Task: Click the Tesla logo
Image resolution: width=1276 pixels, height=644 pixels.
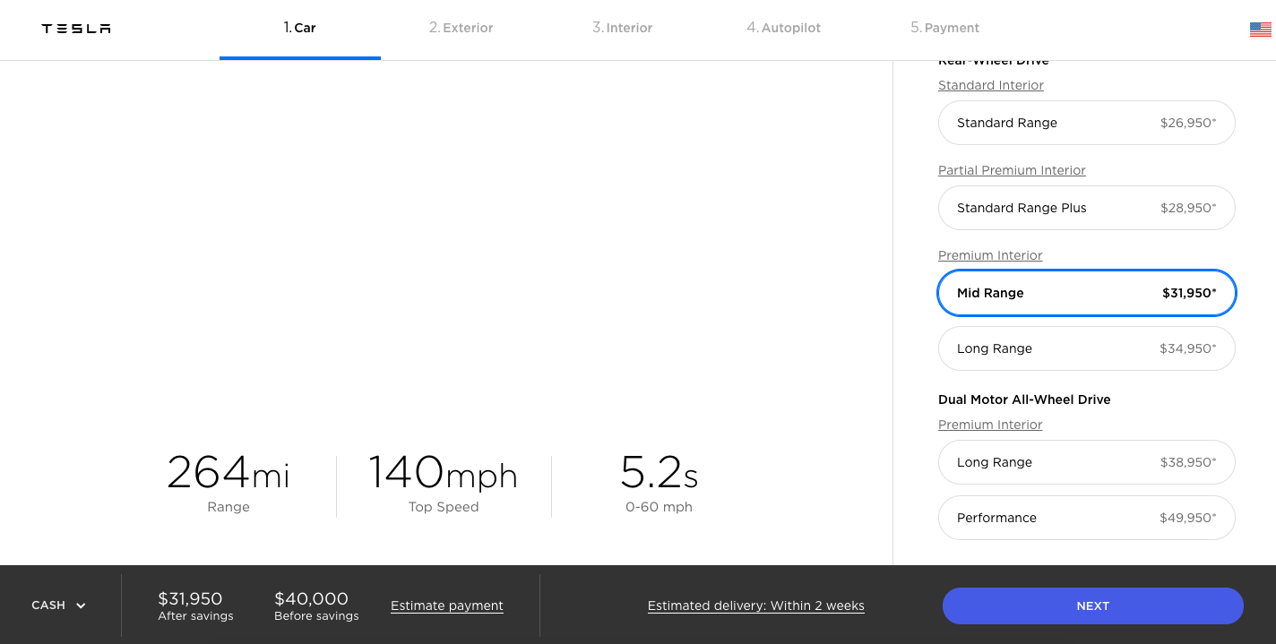Action: (76, 29)
